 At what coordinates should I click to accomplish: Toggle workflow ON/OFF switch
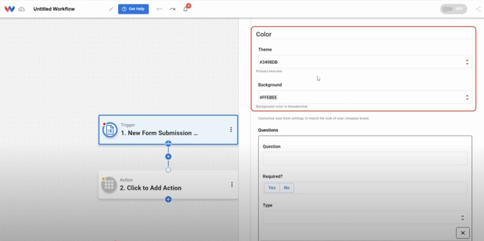[x=453, y=9]
